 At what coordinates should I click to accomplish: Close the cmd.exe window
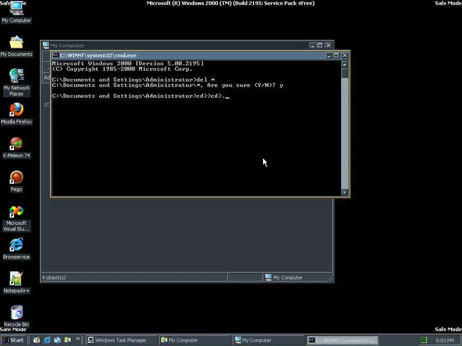(x=344, y=55)
